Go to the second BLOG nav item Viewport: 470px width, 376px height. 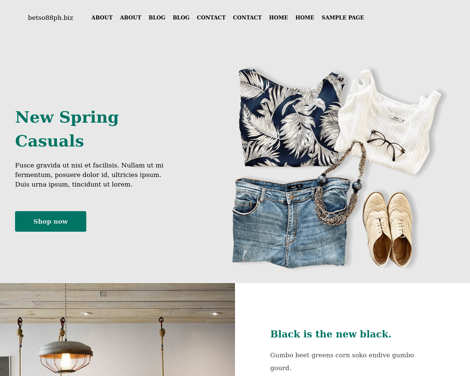click(181, 18)
